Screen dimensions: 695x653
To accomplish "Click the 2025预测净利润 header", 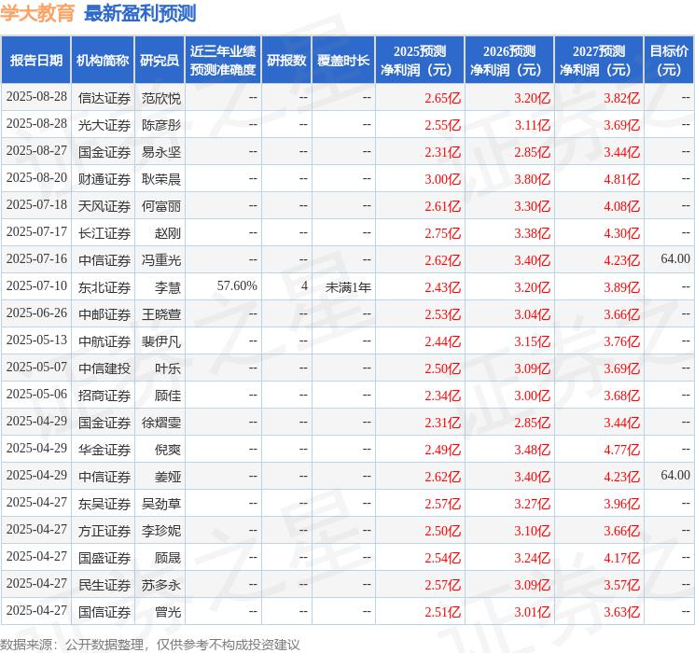I will pos(420,61).
